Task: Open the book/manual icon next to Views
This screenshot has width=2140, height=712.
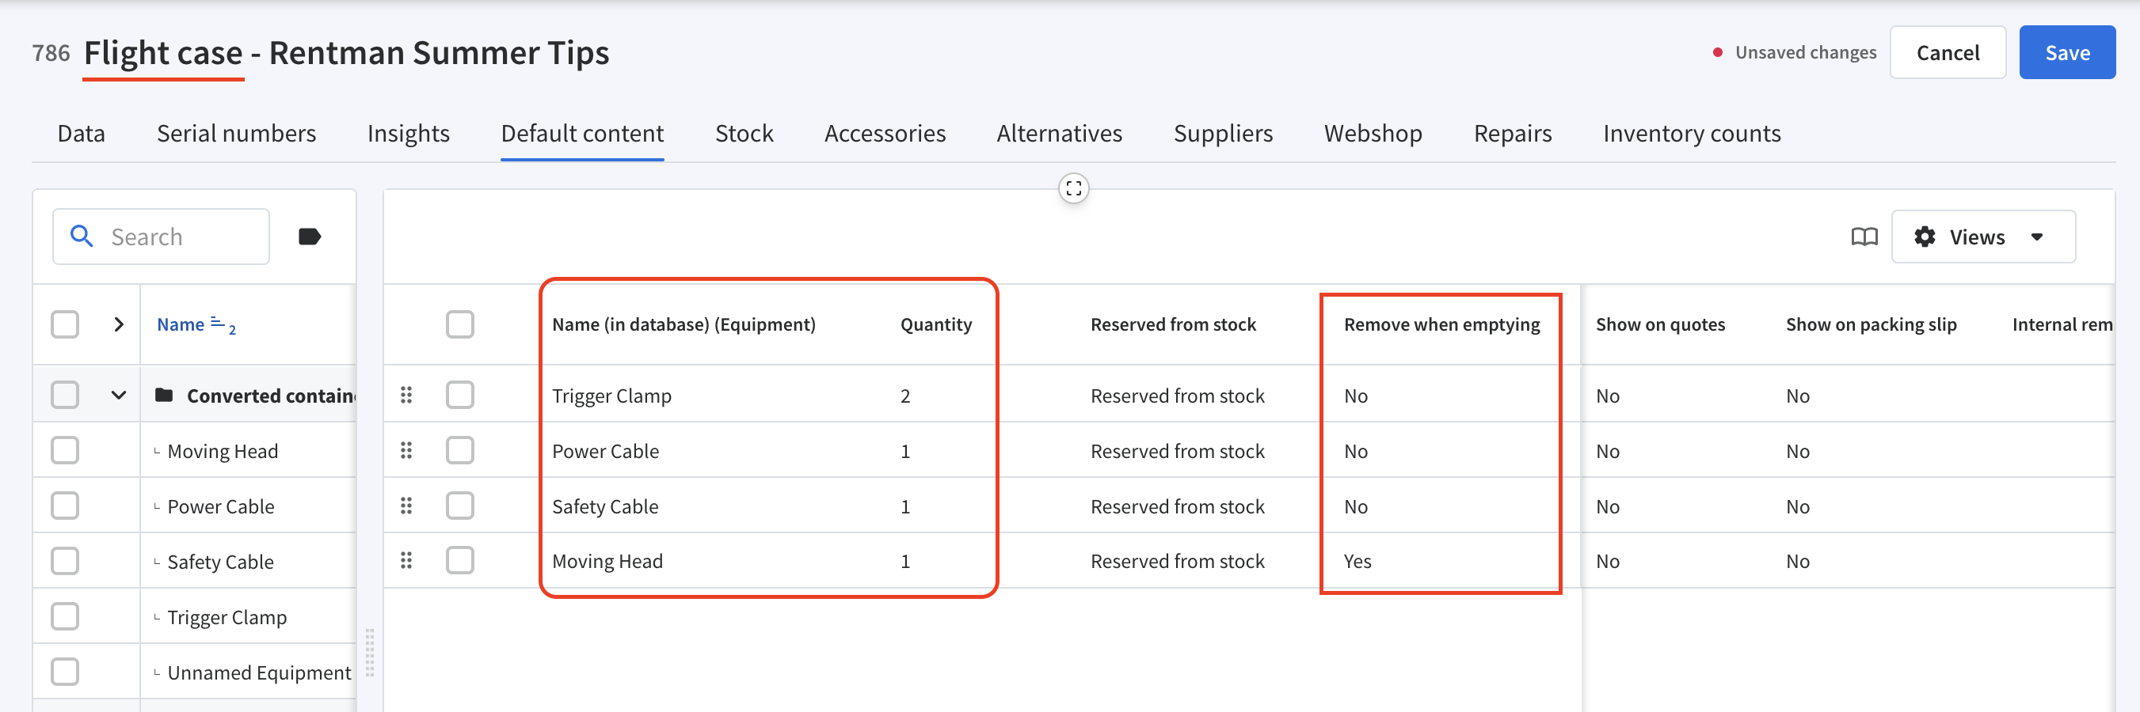Action: pyautogui.click(x=1864, y=237)
